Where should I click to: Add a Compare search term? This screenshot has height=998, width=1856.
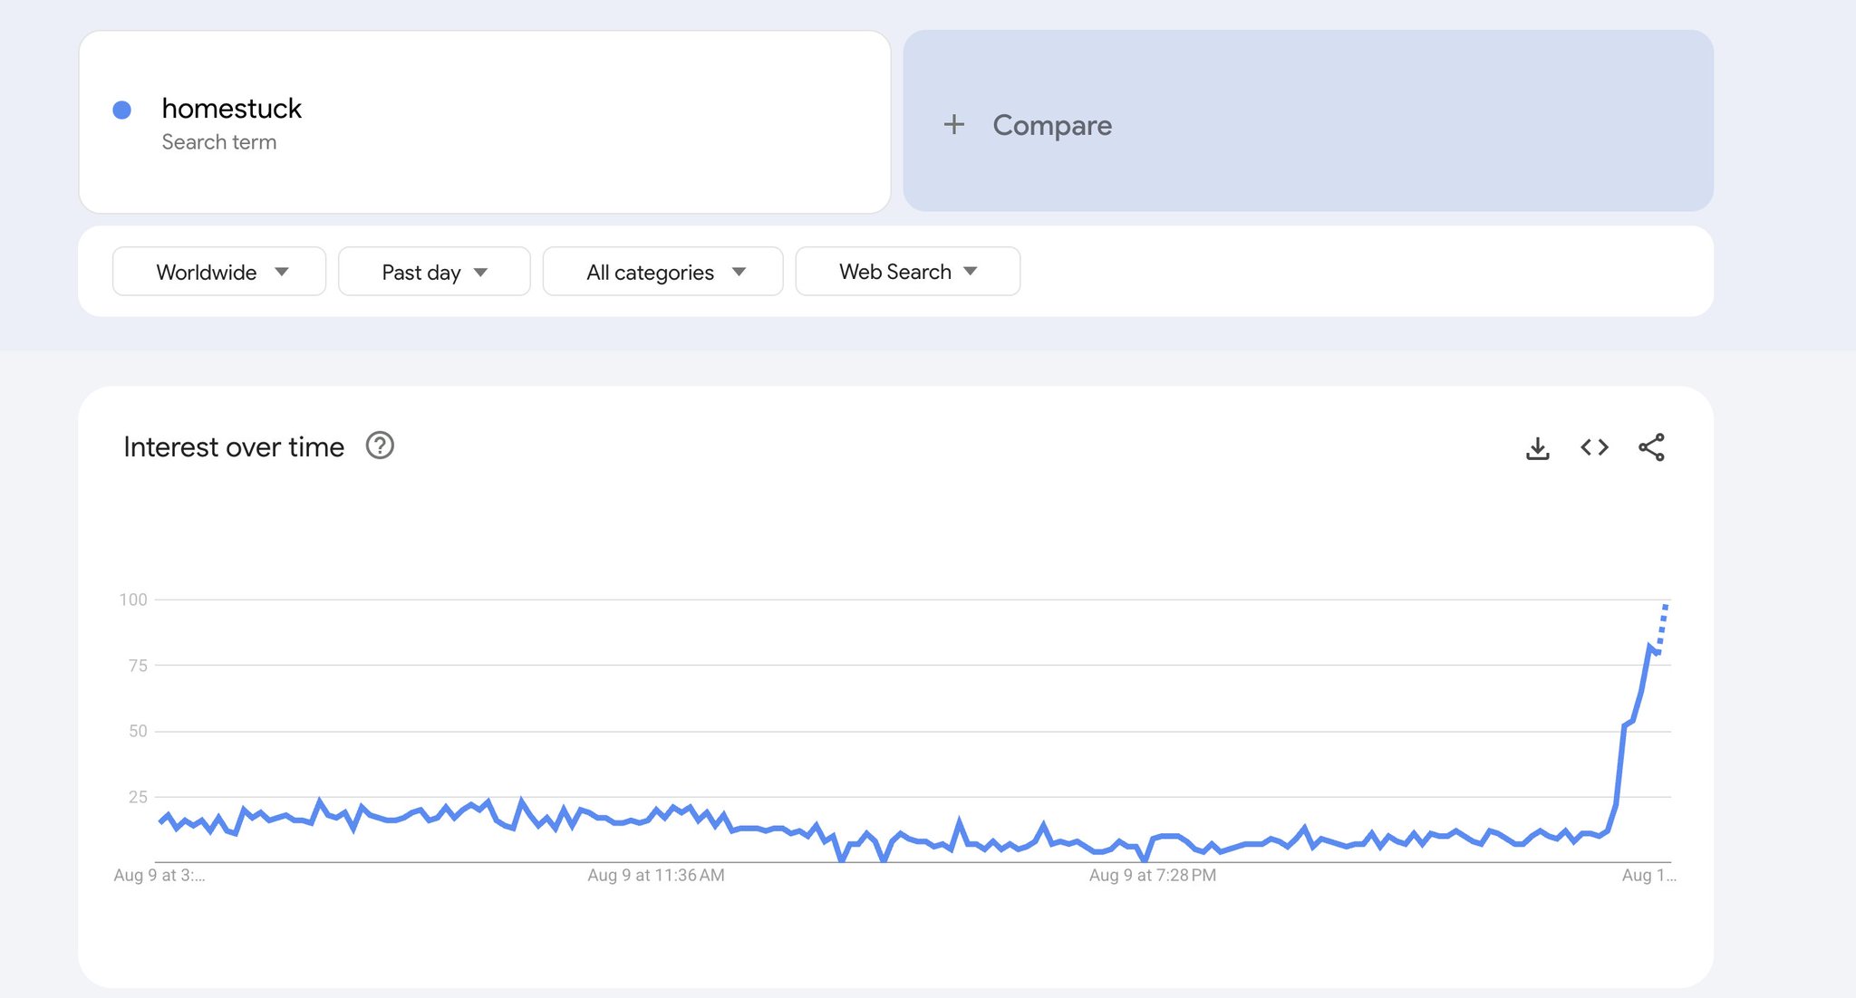(x=1308, y=121)
